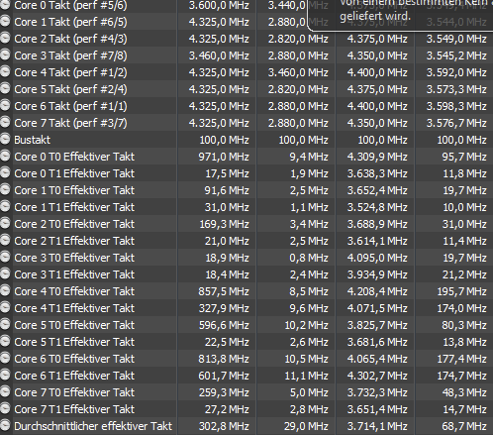Select the 'Core 6 Takt (perf #1/1)' sensor label
The width and height of the screenshot is (493, 435).
(x=70, y=106)
